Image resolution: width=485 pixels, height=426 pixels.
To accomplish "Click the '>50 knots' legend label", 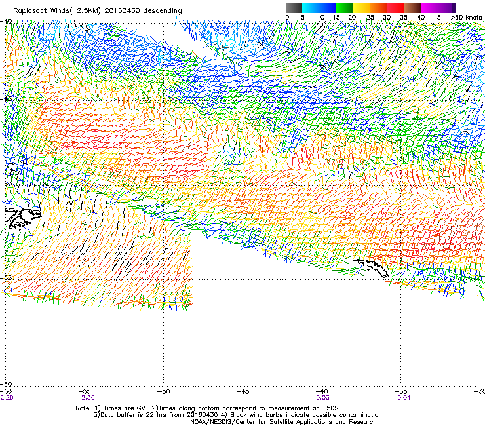I will 466,17.
